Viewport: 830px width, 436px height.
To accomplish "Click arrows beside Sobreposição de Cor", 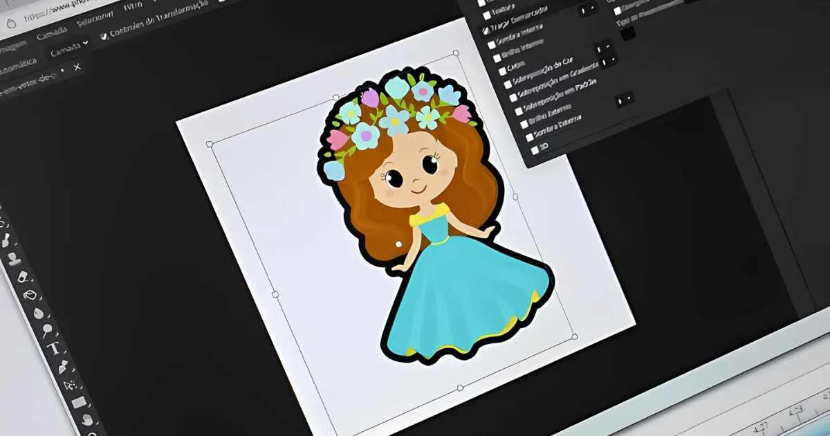I will coord(602,50).
